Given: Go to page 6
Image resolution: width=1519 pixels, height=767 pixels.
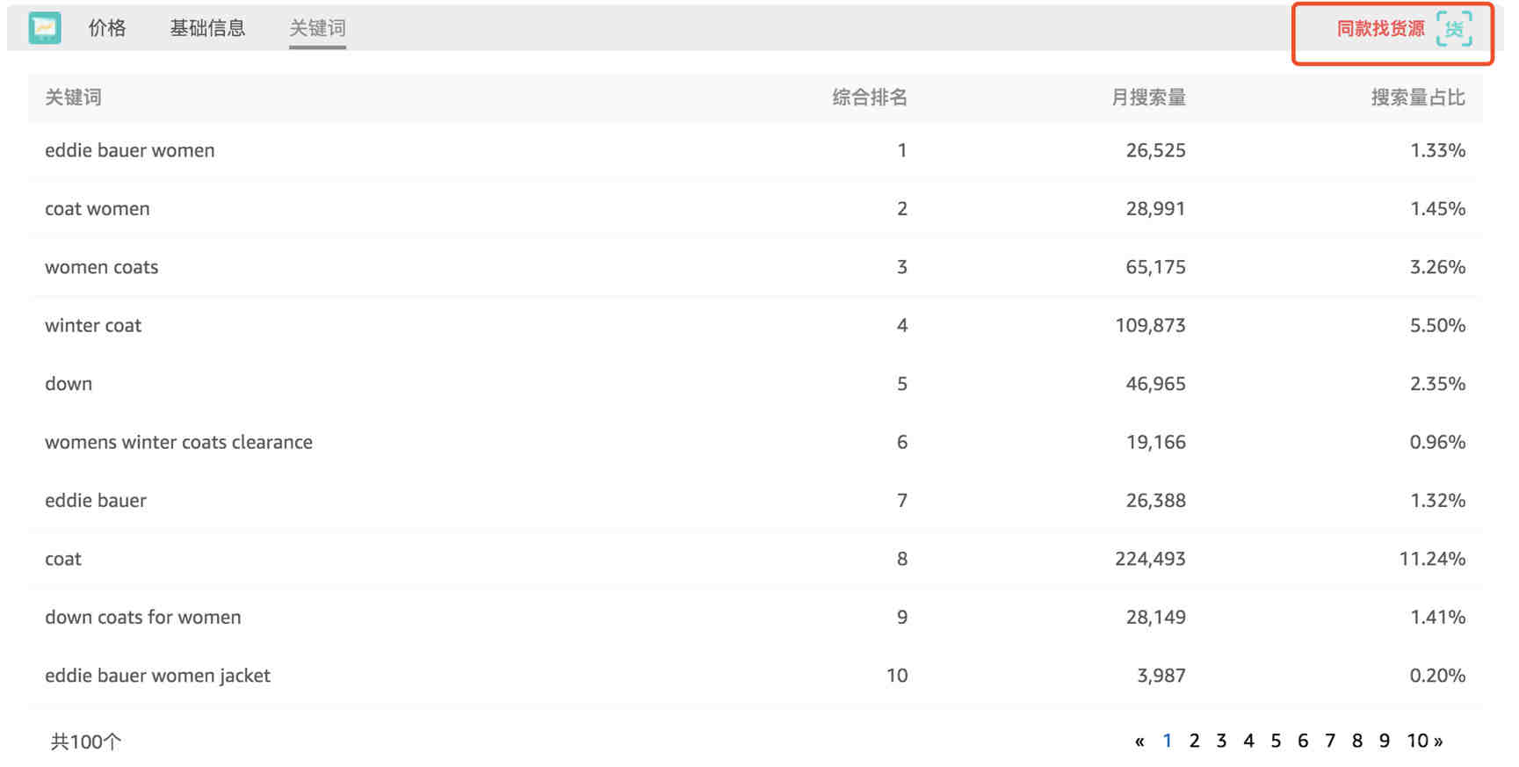Looking at the screenshot, I should point(1303,741).
